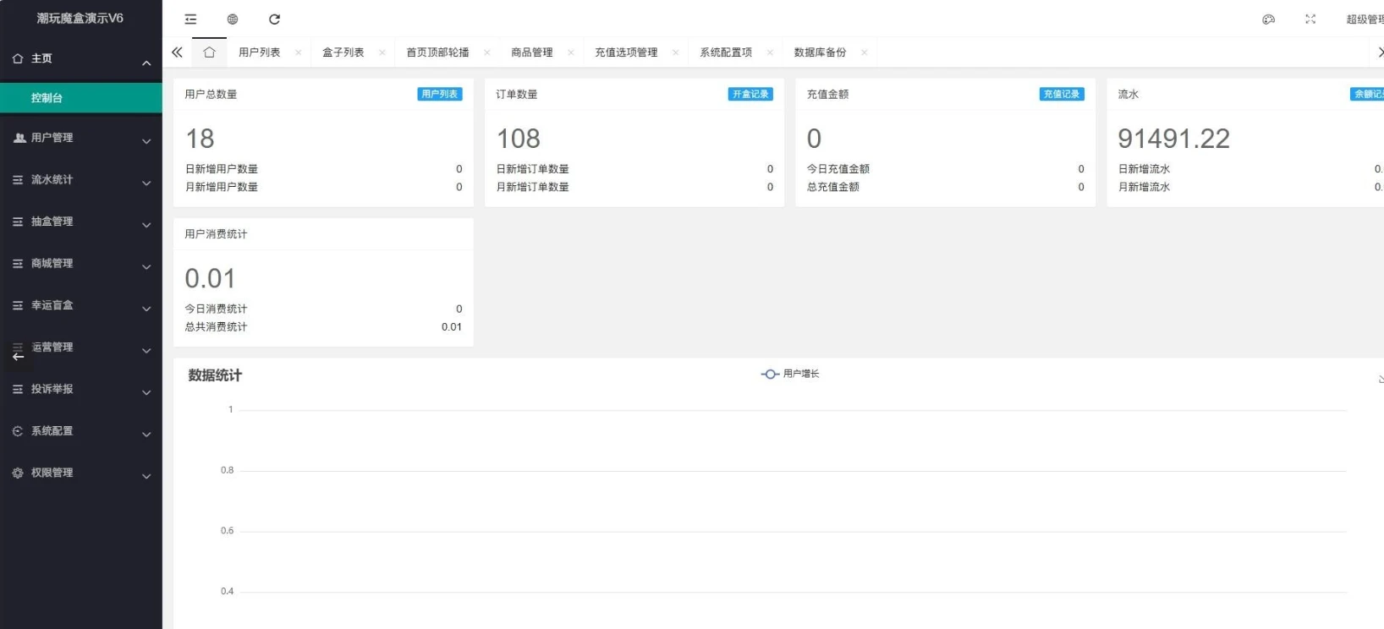Viewport: 1384px width, 629px height.
Task: Expand the 用户管理 menu
Action: 146,141
